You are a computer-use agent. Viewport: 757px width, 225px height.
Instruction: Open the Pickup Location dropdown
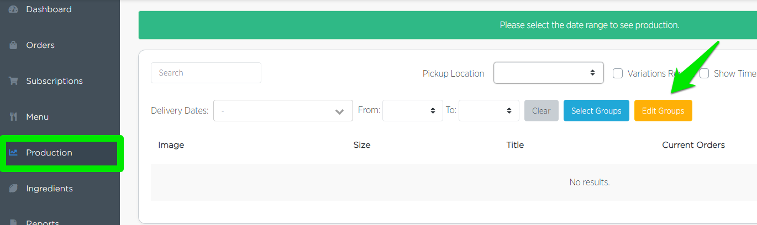(x=548, y=73)
